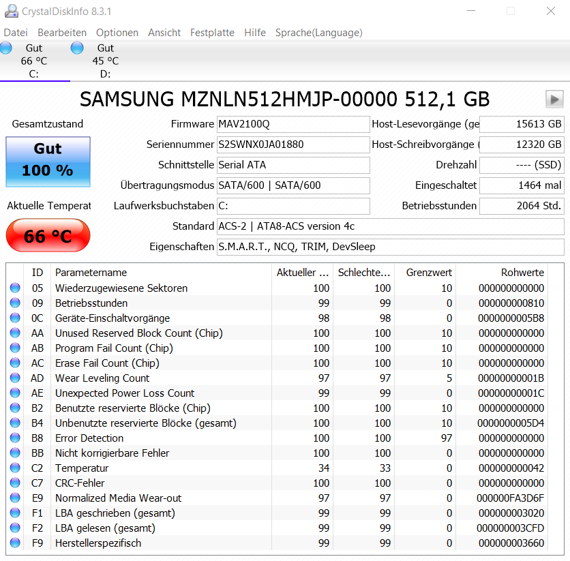The height and width of the screenshot is (561, 570).
Task: Click the blue circle beside CRC-Fehler
Action: pyautogui.click(x=14, y=483)
